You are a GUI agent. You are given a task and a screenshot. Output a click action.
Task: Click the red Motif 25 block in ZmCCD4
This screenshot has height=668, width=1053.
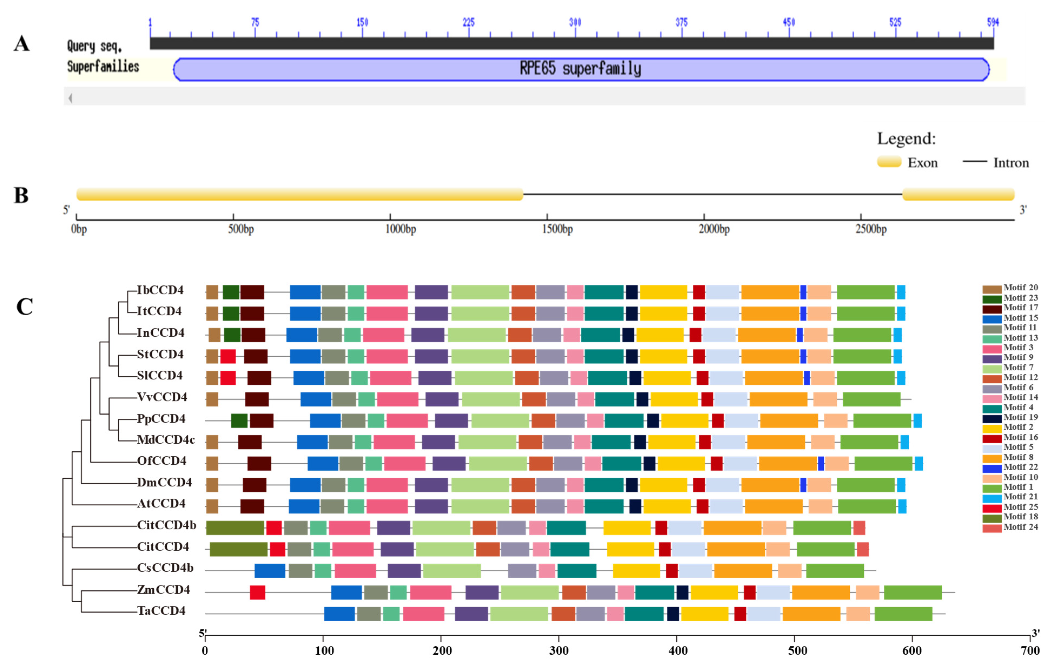257,592
